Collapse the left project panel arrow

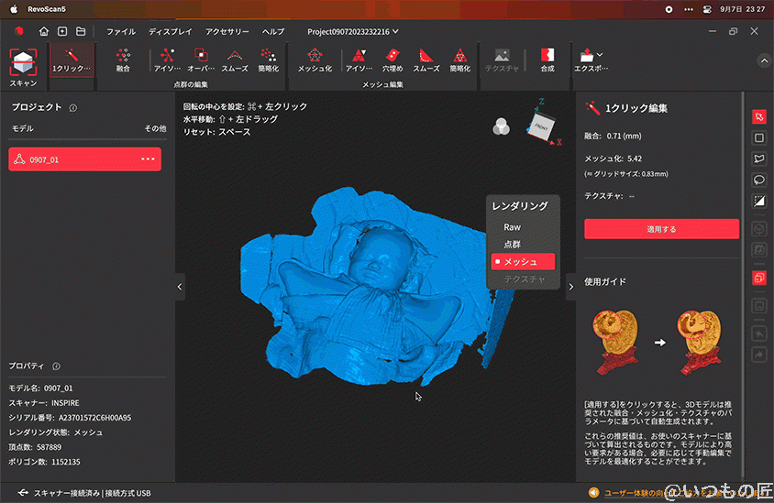coord(180,287)
